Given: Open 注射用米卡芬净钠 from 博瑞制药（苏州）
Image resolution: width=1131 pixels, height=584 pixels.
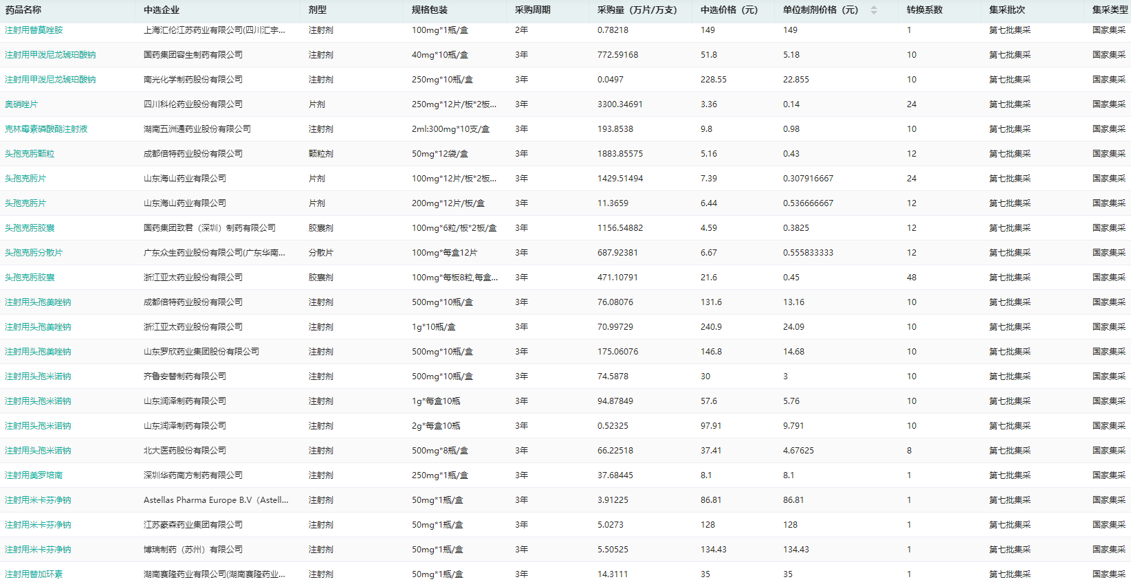Looking at the screenshot, I should 38,550.
